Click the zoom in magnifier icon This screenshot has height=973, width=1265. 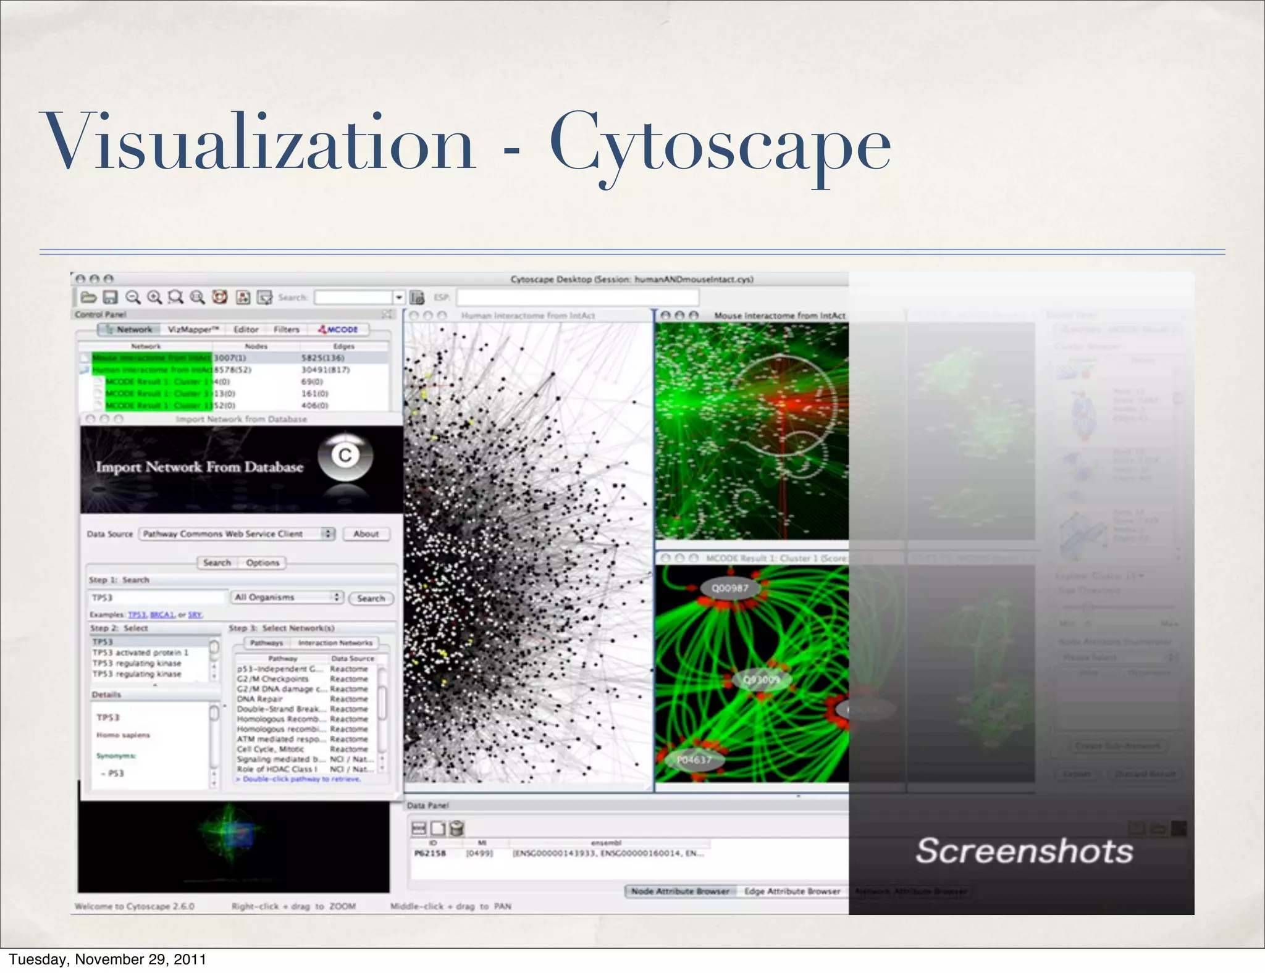pos(154,298)
